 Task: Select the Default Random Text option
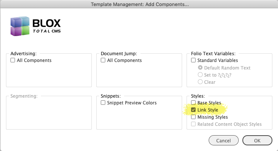click(x=200, y=68)
